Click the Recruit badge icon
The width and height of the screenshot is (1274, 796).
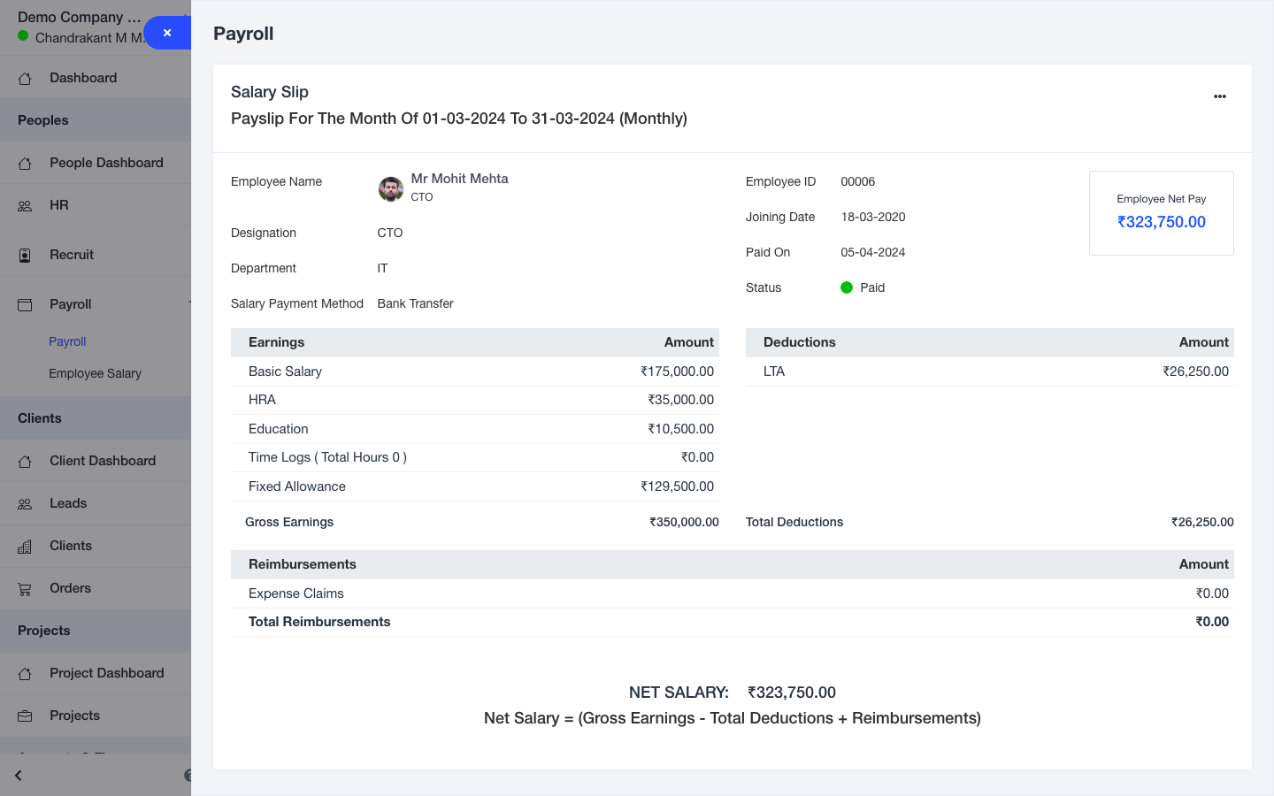[x=25, y=256]
